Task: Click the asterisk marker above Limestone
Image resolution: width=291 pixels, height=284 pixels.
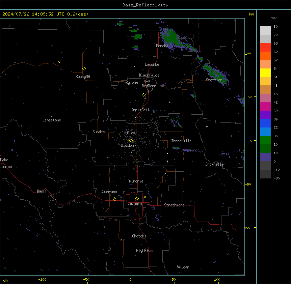Action: 52,117
